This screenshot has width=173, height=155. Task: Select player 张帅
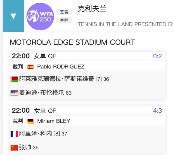point(25,147)
